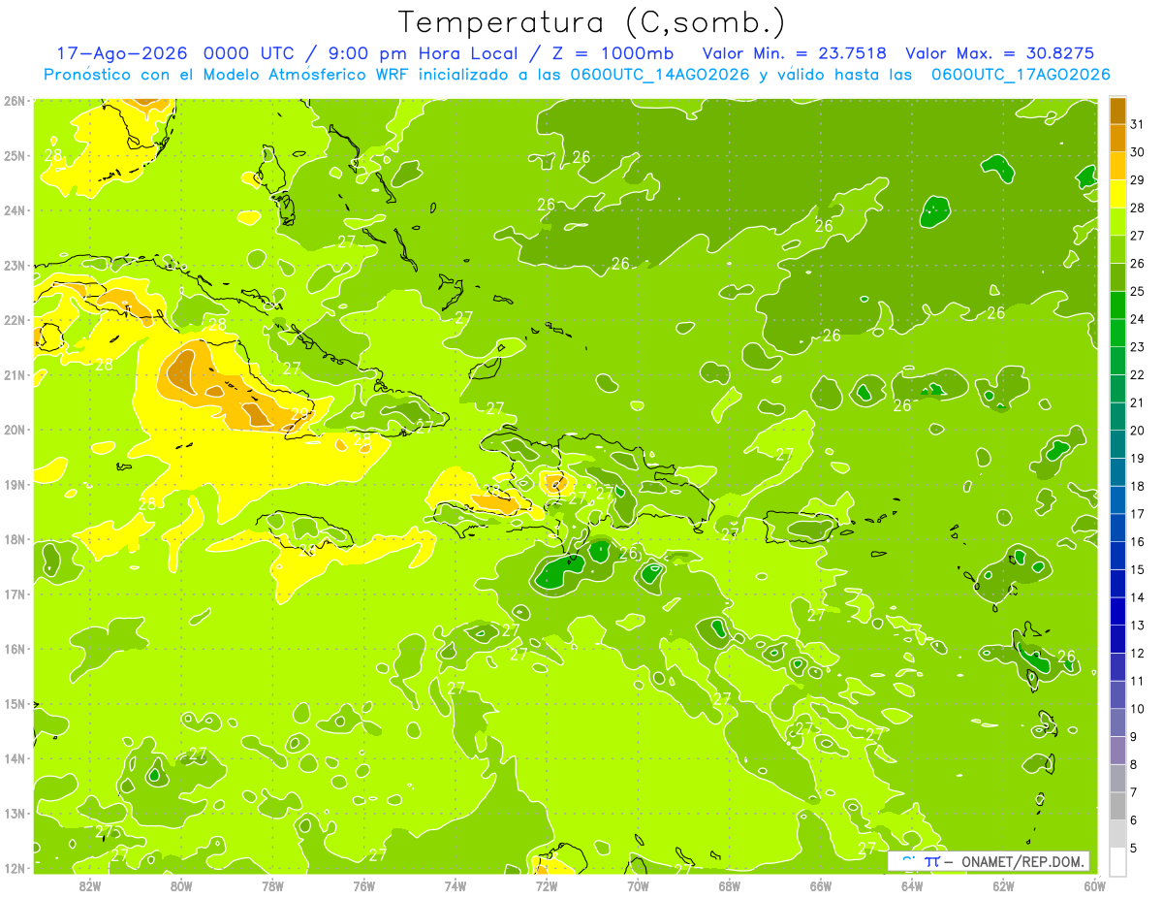Click the '60W' longitude axis label
The height and width of the screenshot is (899, 1163).
pos(1094,885)
